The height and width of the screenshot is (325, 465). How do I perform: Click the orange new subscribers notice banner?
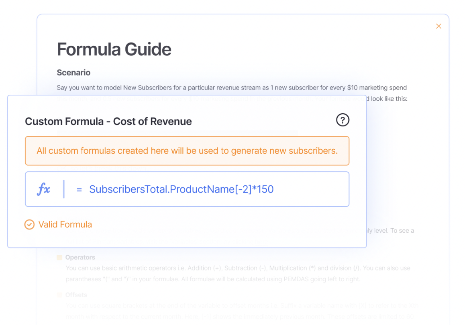coord(187,151)
